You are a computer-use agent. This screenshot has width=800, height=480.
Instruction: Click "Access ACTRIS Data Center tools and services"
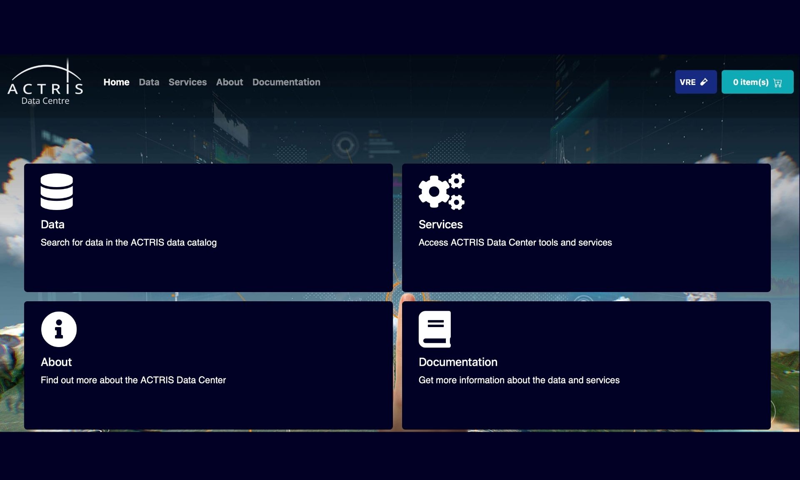(515, 242)
